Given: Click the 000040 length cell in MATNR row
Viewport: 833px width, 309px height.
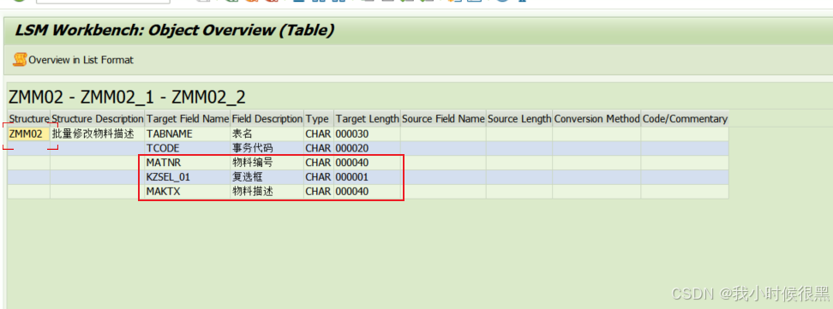Looking at the screenshot, I should click(x=367, y=163).
